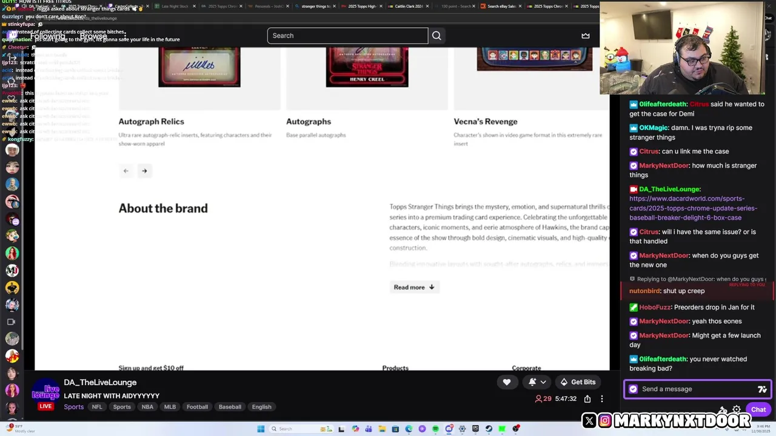
Task: Select the Football tag
Action: [x=197, y=407]
